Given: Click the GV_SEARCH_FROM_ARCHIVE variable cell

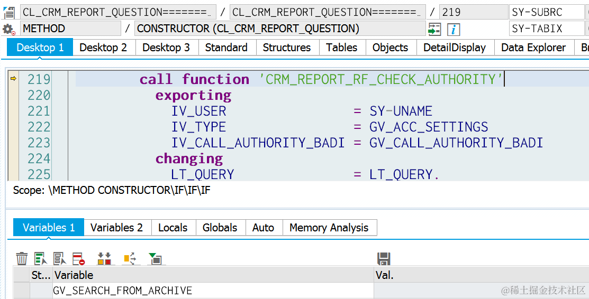Looking at the screenshot, I should 213,291.
